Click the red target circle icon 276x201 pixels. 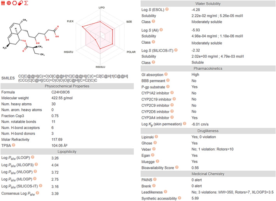[9, 3]
